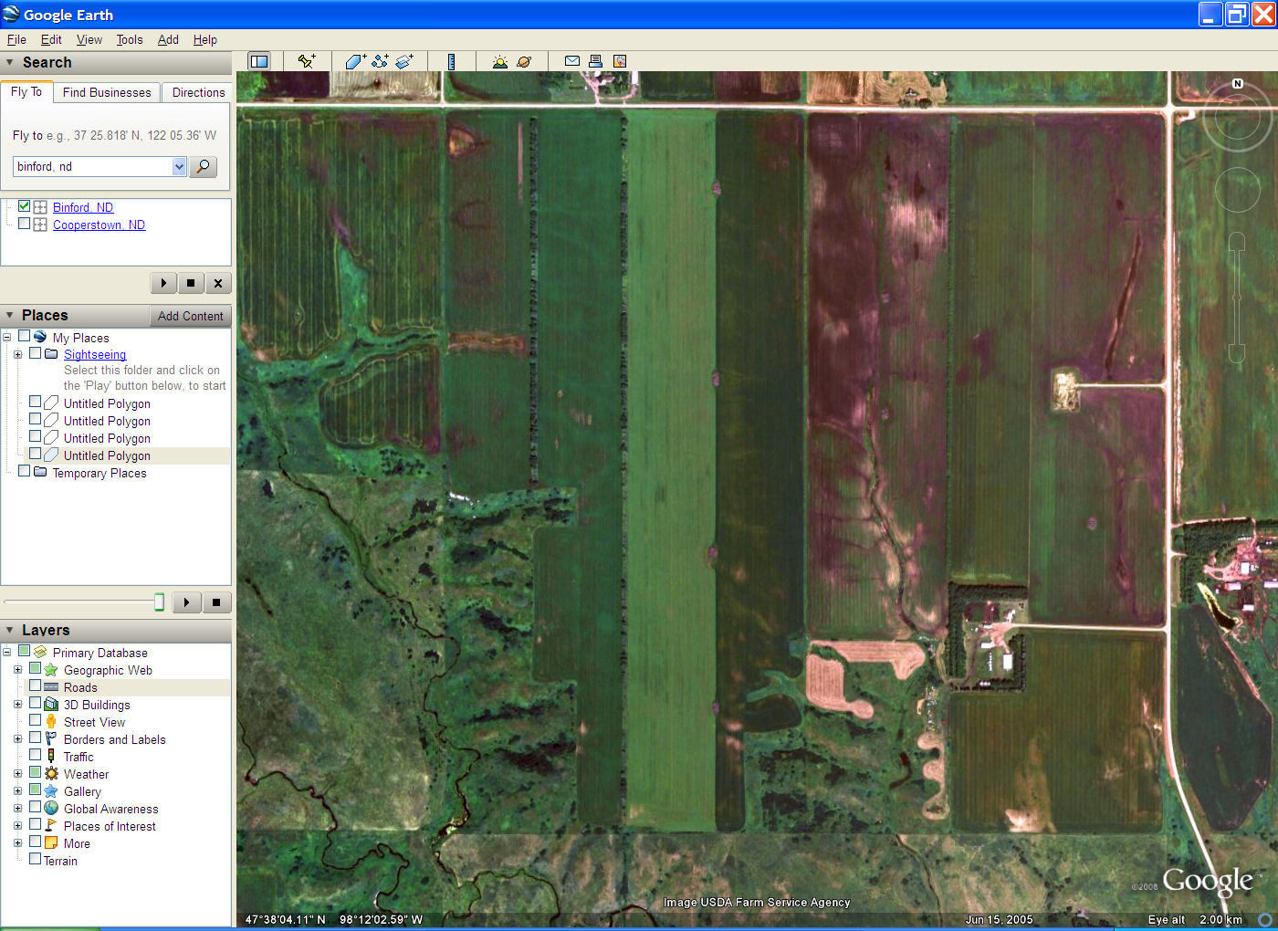Click the Places panel transparency slider handle
Screen dimensions: 1278x931
click(159, 601)
